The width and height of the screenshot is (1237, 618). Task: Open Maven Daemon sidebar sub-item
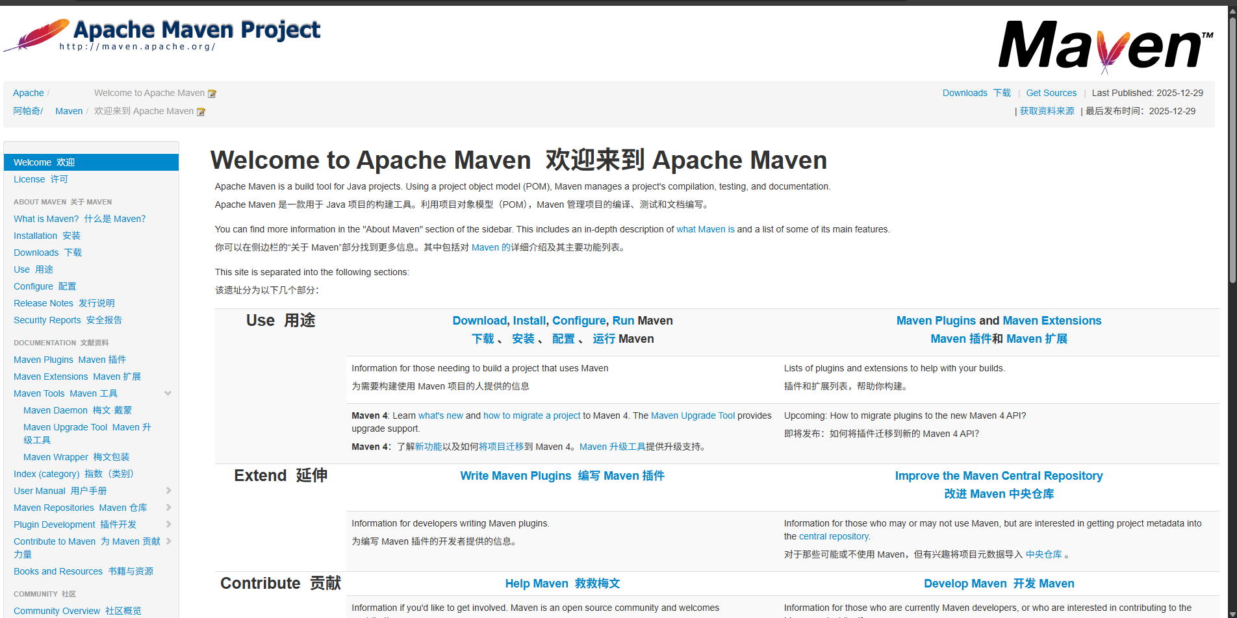point(77,410)
